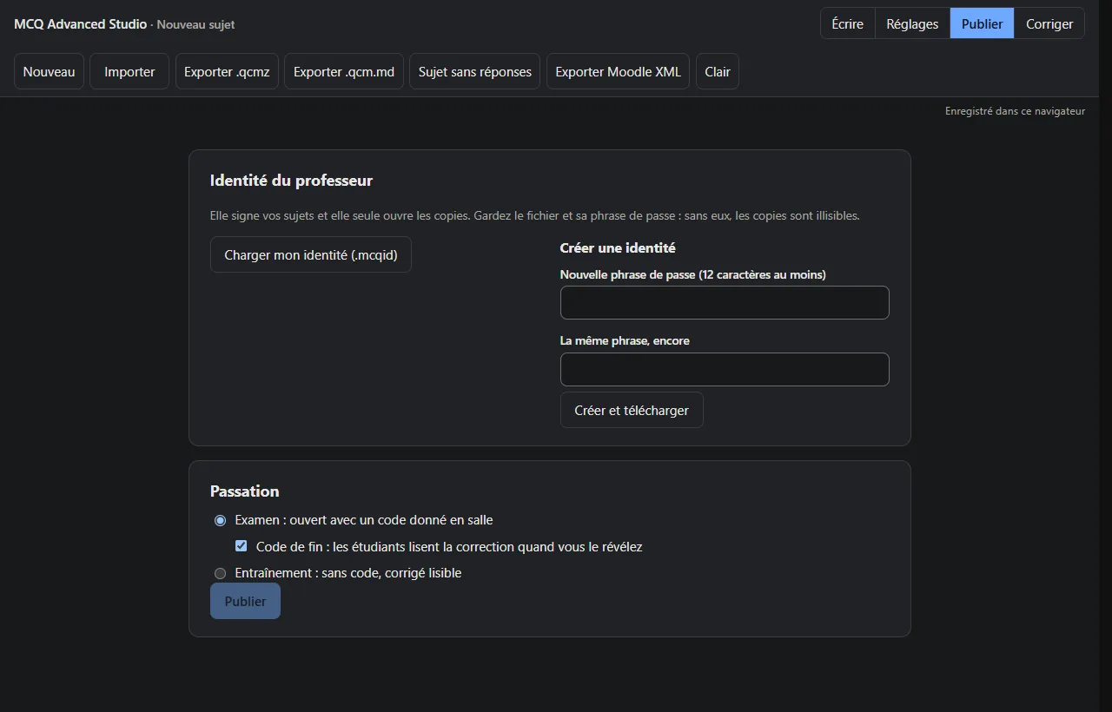This screenshot has width=1112, height=712.
Task: Click Créer et télécharger button
Action: pos(632,410)
